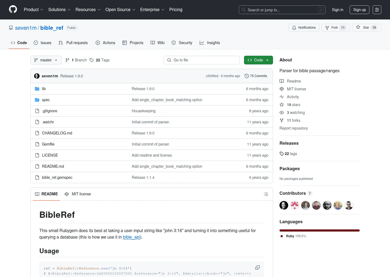Screen dimensions: 390x277
Task: Switch to the Issues tab
Action: click(x=43, y=43)
